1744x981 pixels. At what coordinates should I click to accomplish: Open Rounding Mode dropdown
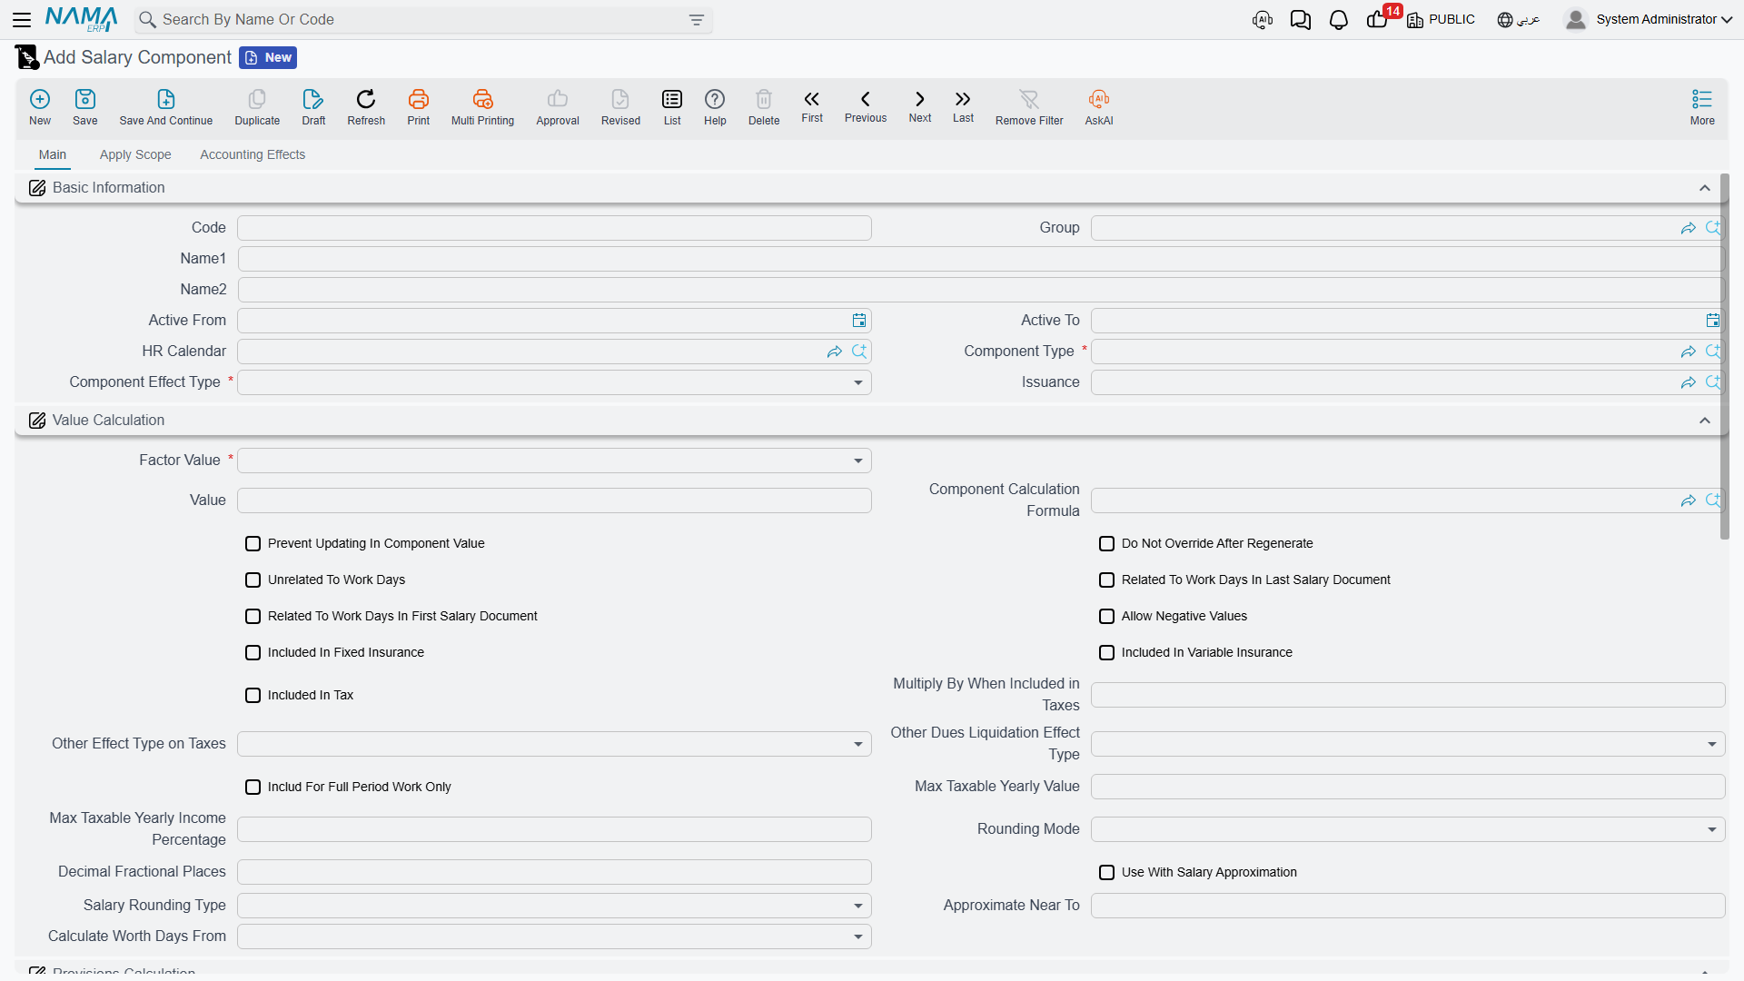[1408, 829]
